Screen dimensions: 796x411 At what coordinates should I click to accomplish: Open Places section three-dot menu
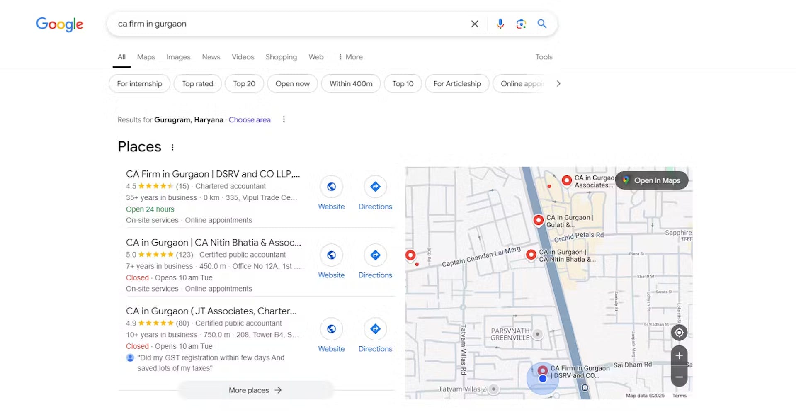pyautogui.click(x=172, y=147)
